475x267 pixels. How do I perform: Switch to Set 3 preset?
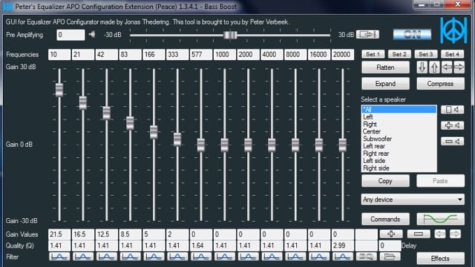click(426, 54)
